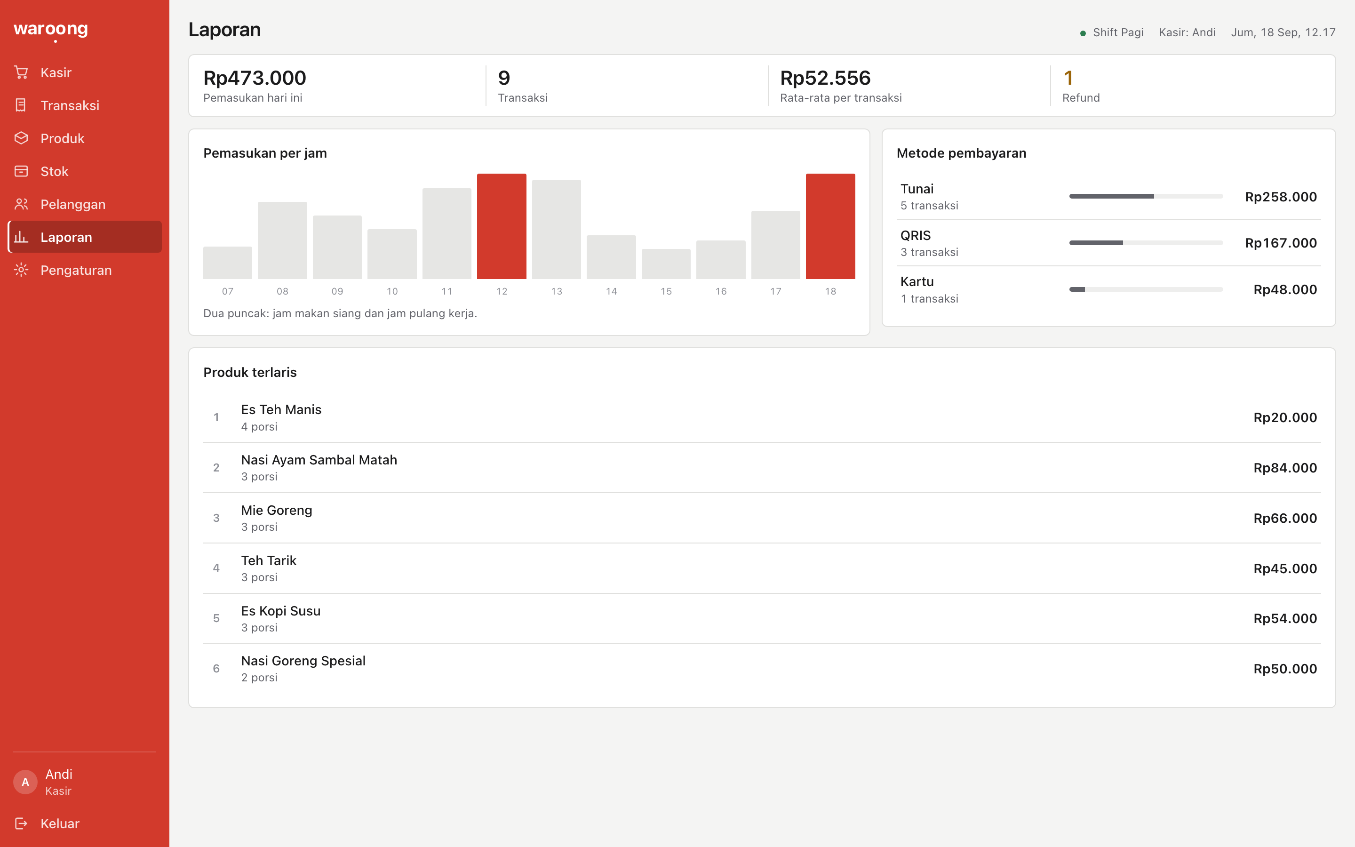Screen dimensions: 1355x847
Task: Click the Rp167.000 QRIS amount
Action: [1281, 243]
